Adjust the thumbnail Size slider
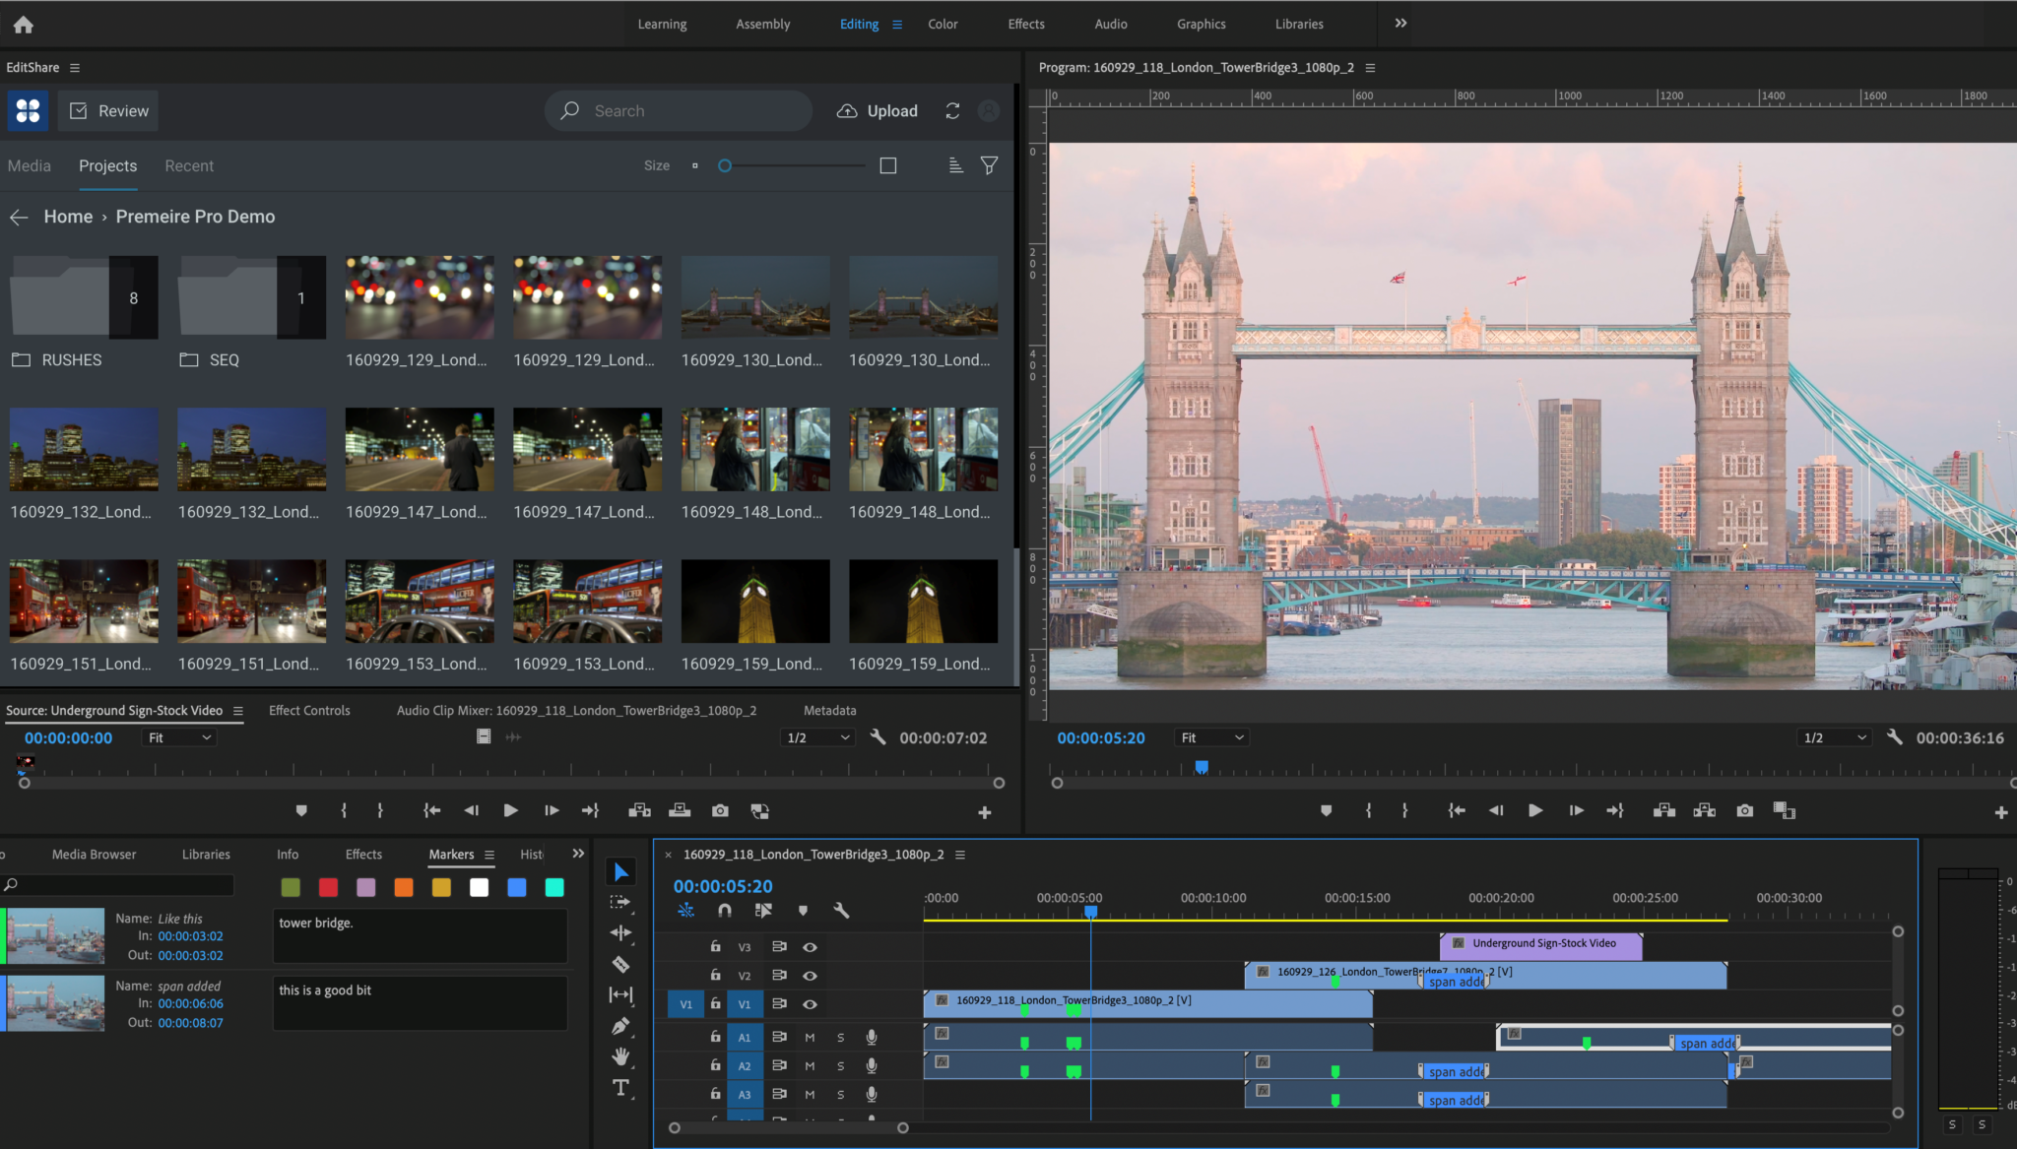This screenshot has width=2017, height=1149. point(724,165)
